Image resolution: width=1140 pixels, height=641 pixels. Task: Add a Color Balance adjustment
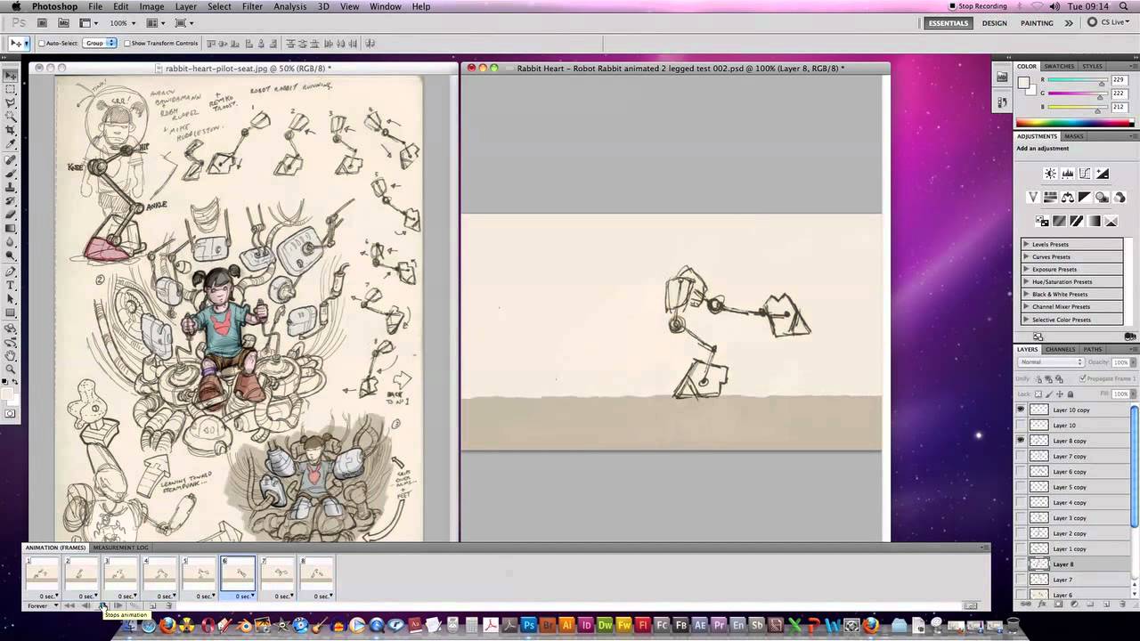[x=1067, y=197]
